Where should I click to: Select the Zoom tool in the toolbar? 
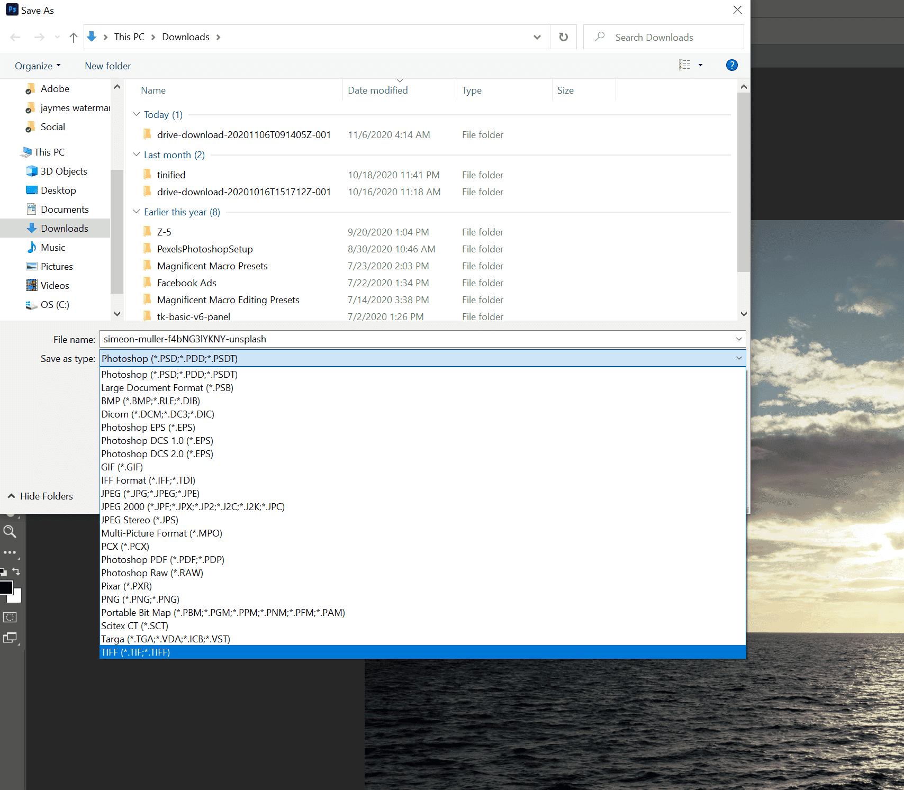tap(10, 532)
